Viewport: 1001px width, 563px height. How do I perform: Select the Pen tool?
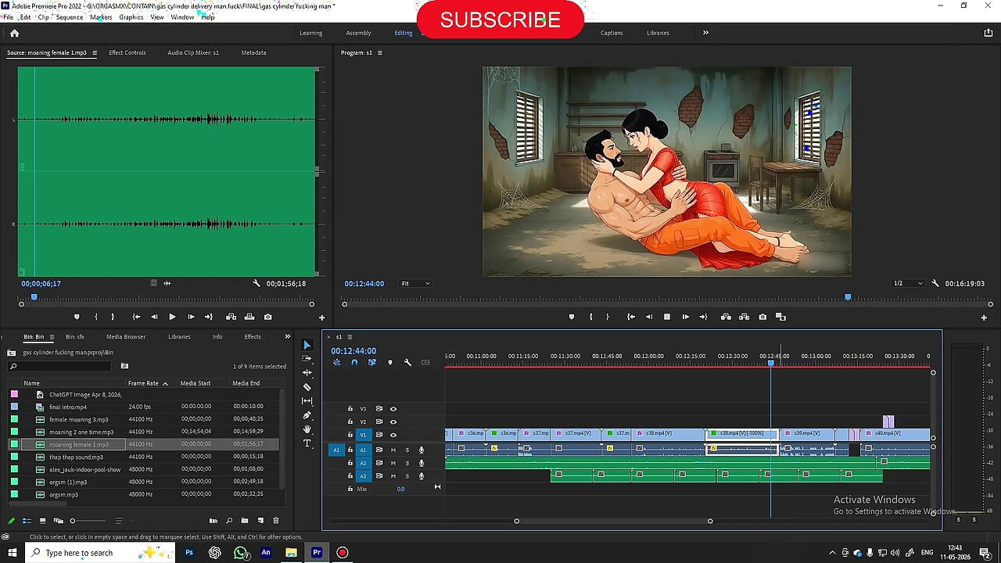tap(307, 415)
